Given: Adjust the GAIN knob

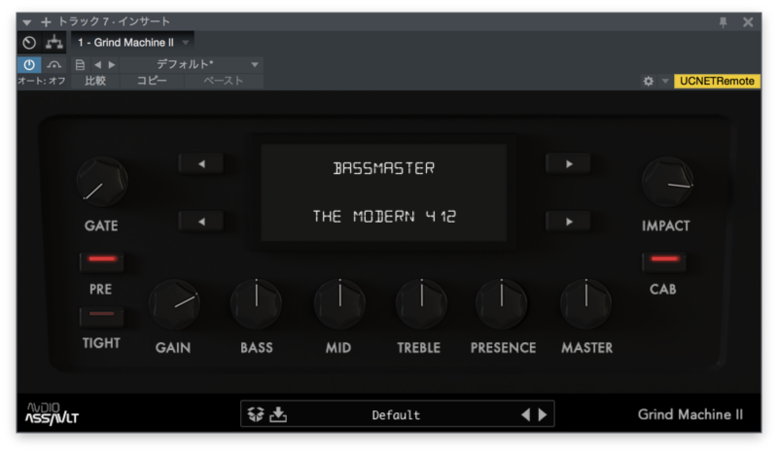Looking at the screenshot, I should pyautogui.click(x=174, y=304).
